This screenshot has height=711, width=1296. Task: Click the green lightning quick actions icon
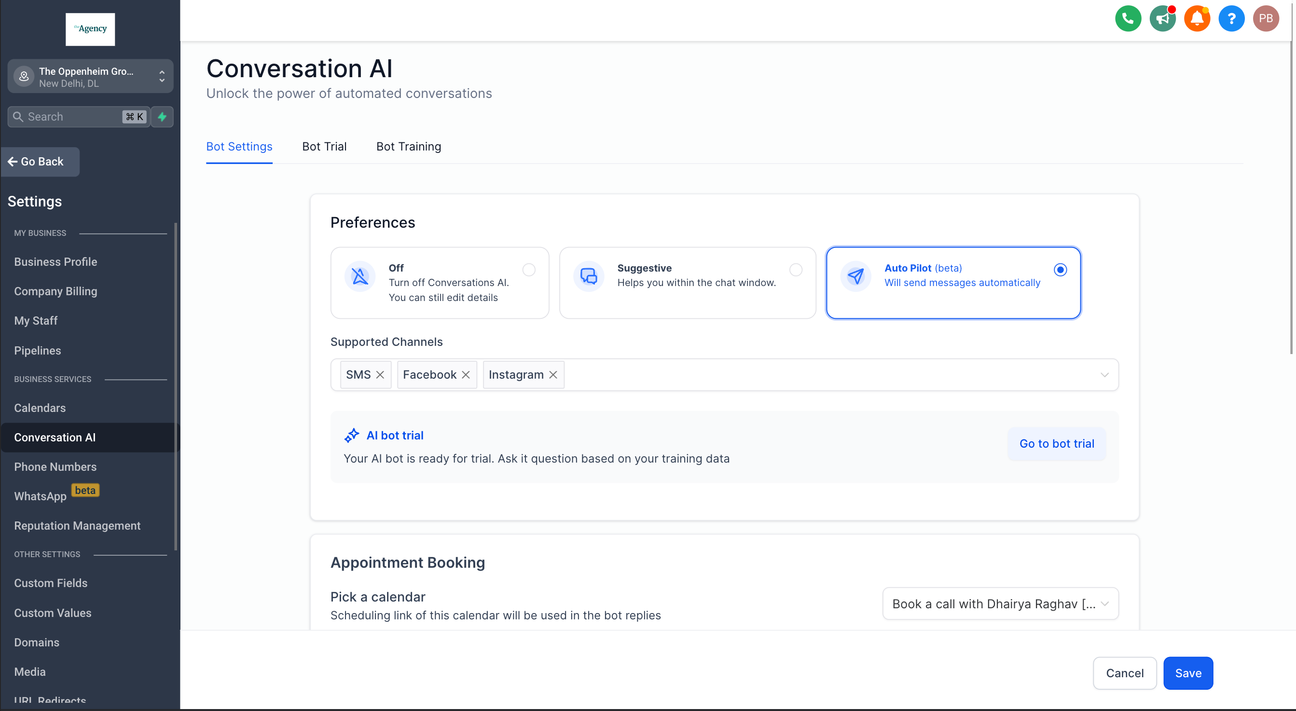pos(162,117)
